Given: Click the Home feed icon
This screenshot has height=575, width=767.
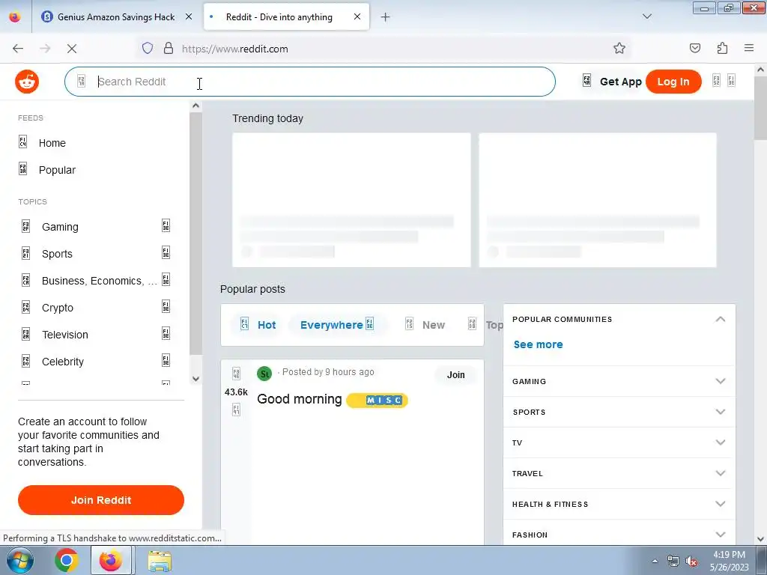Looking at the screenshot, I should (23, 142).
